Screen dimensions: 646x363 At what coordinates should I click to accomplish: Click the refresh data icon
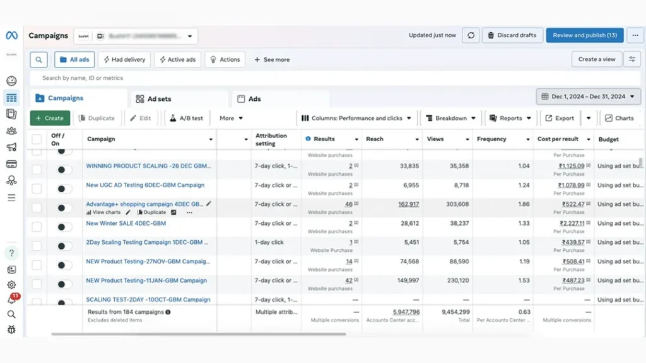click(471, 35)
